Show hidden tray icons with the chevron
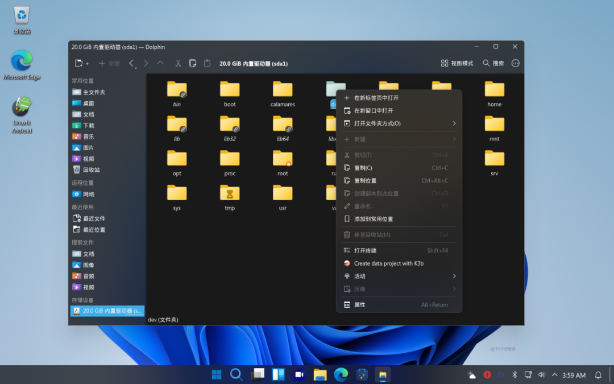The height and width of the screenshot is (384, 614). (x=554, y=375)
